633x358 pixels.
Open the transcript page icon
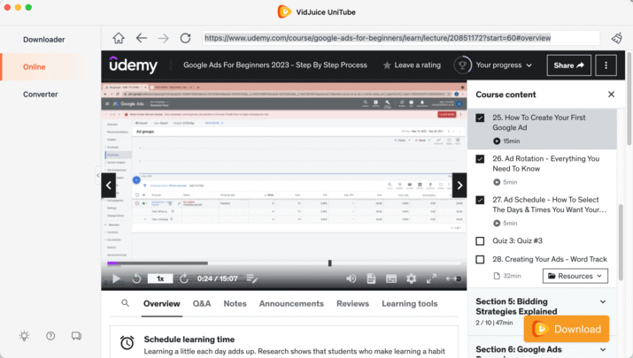coord(372,278)
